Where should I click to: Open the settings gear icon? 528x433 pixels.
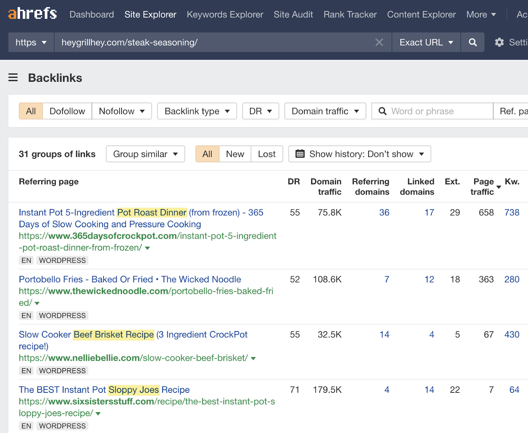500,42
